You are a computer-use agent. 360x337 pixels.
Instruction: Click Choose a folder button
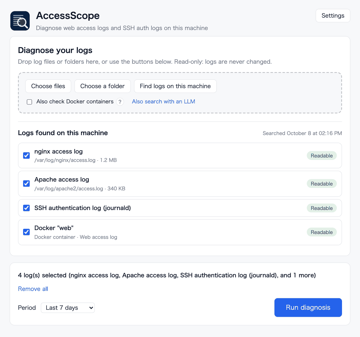(102, 86)
